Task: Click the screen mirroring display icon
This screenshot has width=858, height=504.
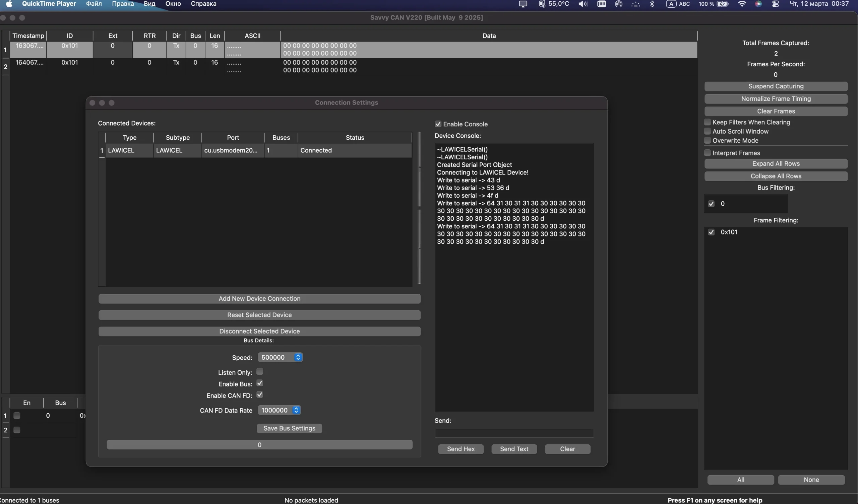Action: 523,4
